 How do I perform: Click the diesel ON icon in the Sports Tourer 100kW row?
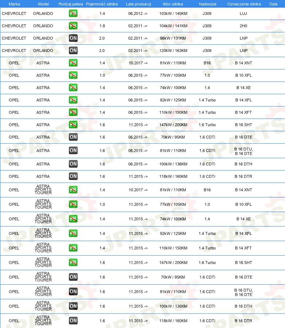coord(73,306)
